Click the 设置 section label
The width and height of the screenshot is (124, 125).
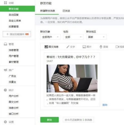pyautogui.click(x=11, y=122)
